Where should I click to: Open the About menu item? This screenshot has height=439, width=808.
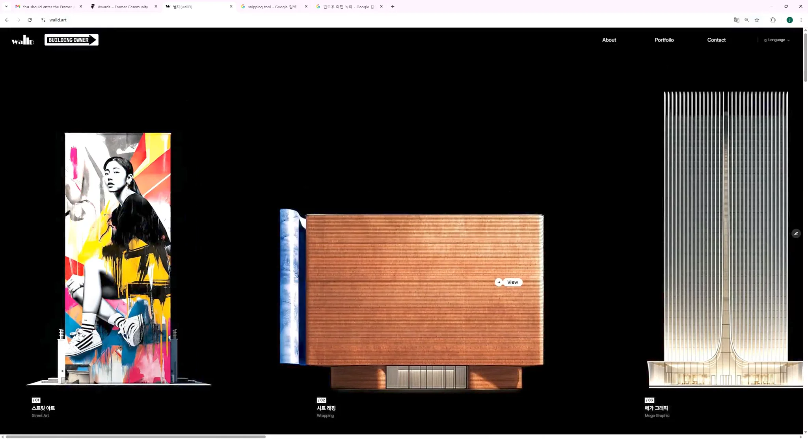(609, 40)
